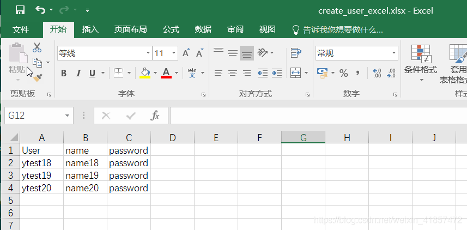
Task: Click the Save icon in quick access toolbar
Action: coord(20,10)
